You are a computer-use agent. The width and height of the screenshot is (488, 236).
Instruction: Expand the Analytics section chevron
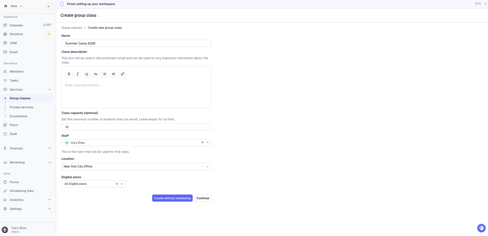pyautogui.click(x=50, y=200)
